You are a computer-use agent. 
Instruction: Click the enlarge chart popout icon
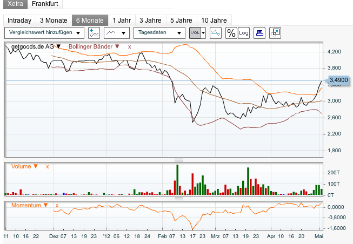tap(275, 33)
